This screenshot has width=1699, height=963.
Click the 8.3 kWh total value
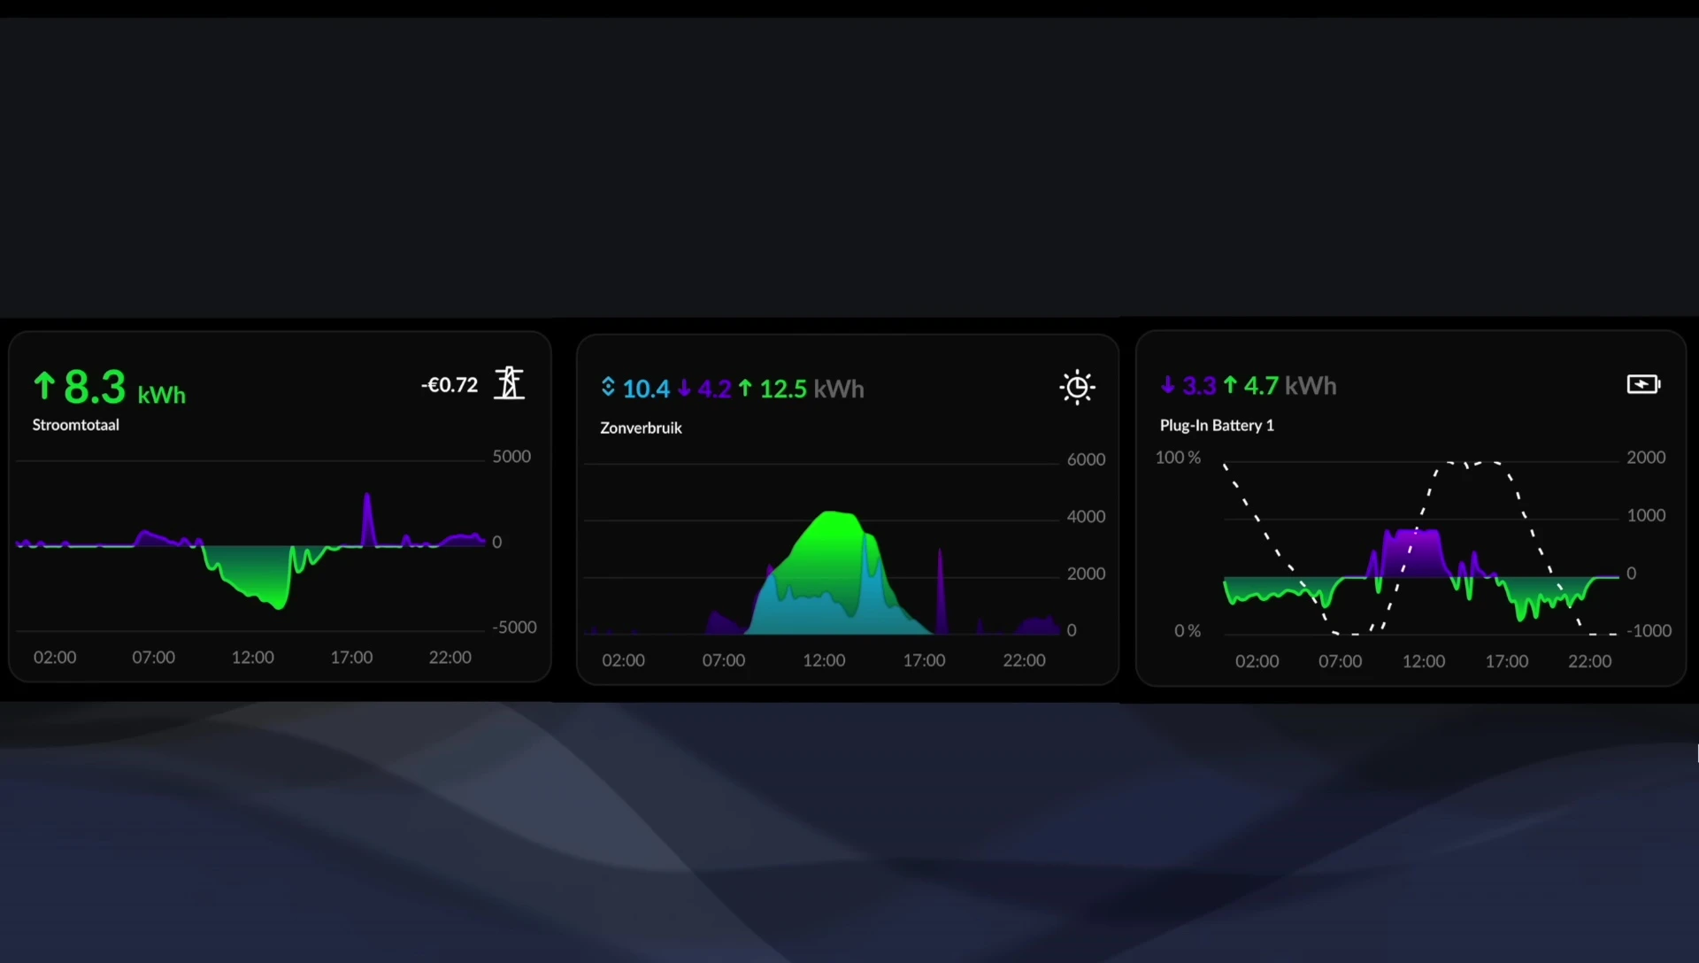click(x=125, y=388)
